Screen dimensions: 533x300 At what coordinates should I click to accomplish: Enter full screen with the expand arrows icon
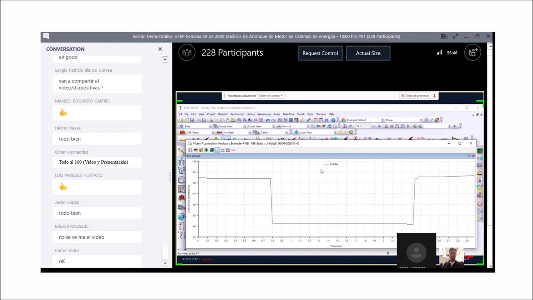click(456, 36)
